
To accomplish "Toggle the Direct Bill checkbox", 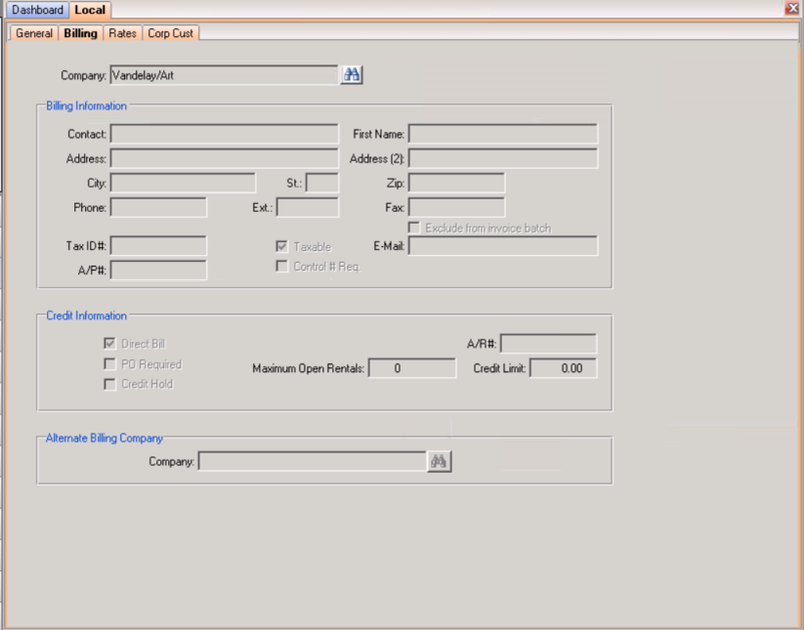I will 109,344.
